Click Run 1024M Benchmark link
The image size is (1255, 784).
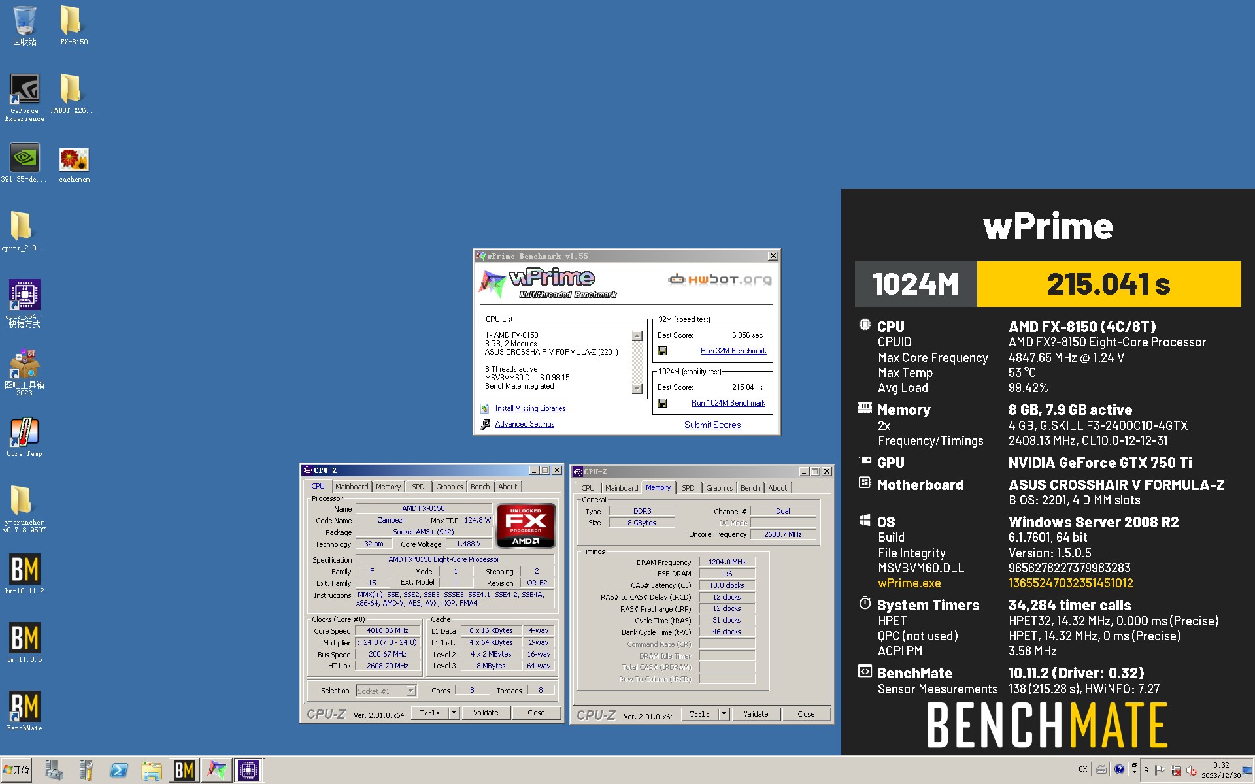click(x=728, y=403)
